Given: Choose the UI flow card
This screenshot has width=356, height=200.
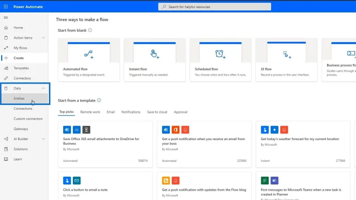Looking at the screenshot, I should 287,60.
